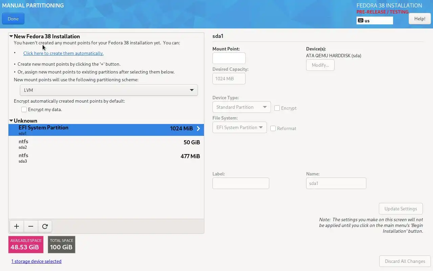Click the Available Space 48.53 GiB box

pos(26,245)
